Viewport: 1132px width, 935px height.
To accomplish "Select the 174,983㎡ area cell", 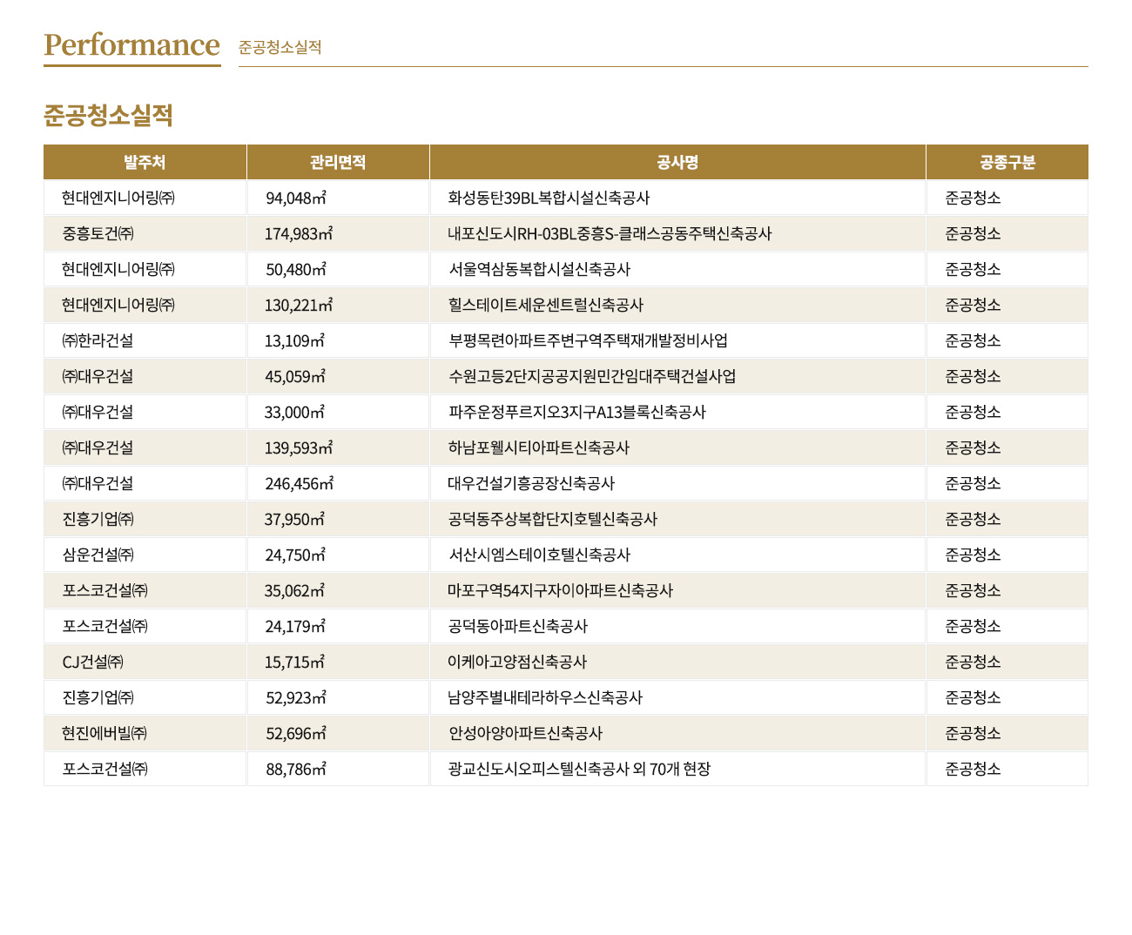I will pyautogui.click(x=299, y=234).
